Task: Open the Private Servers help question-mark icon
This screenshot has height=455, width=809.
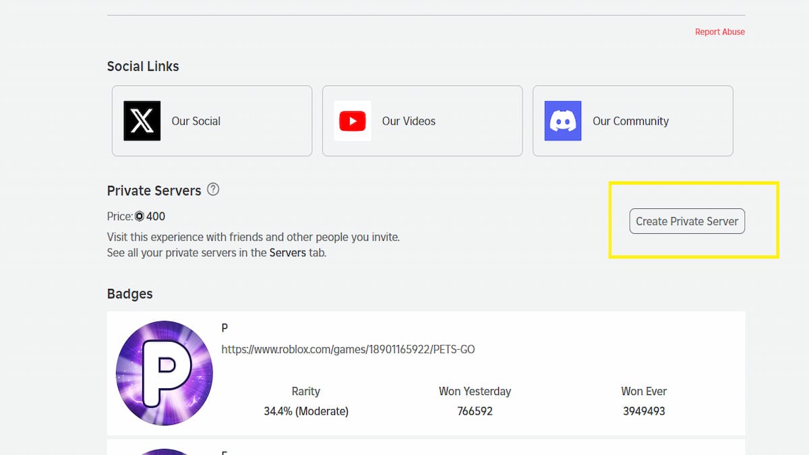Action: pyautogui.click(x=213, y=189)
